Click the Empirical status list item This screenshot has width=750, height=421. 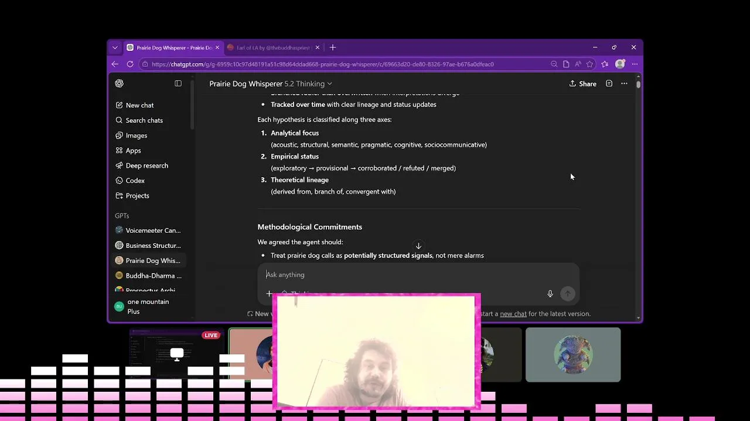coord(295,157)
